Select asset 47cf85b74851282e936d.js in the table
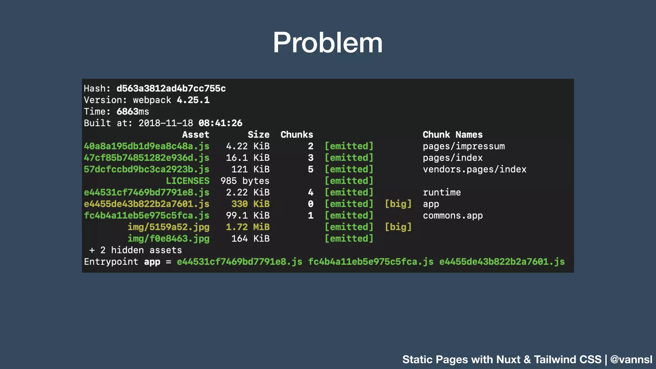This screenshot has height=369, width=656. point(147,158)
